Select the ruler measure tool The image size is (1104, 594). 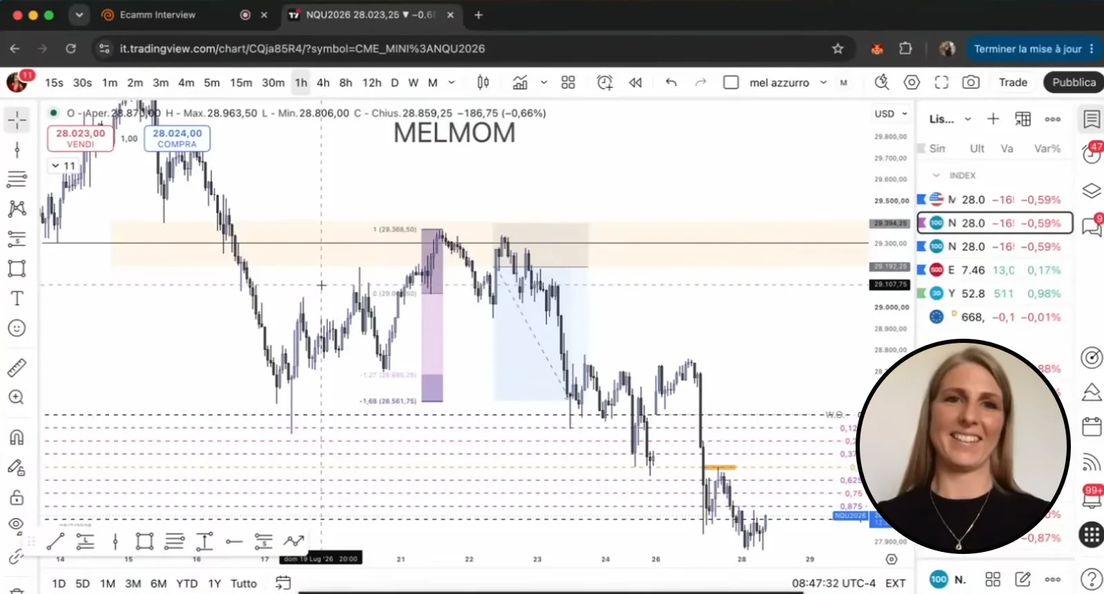pyautogui.click(x=17, y=368)
